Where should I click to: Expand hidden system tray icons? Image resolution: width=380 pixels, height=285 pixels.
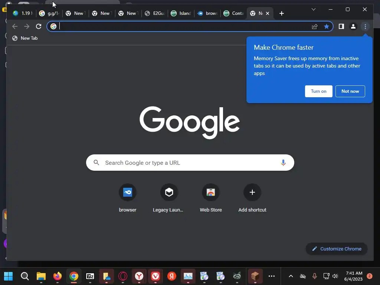point(291,276)
